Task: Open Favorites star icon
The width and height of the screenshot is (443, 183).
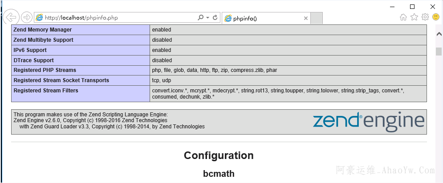Action: 414,17
